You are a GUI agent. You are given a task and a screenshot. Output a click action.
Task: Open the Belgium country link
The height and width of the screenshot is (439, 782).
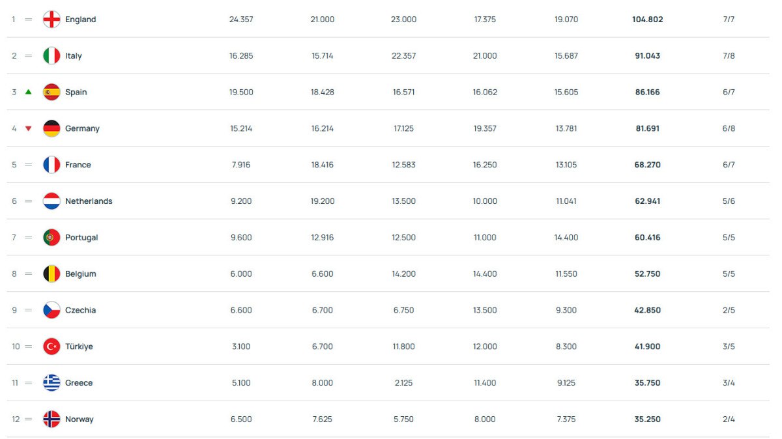tap(80, 274)
